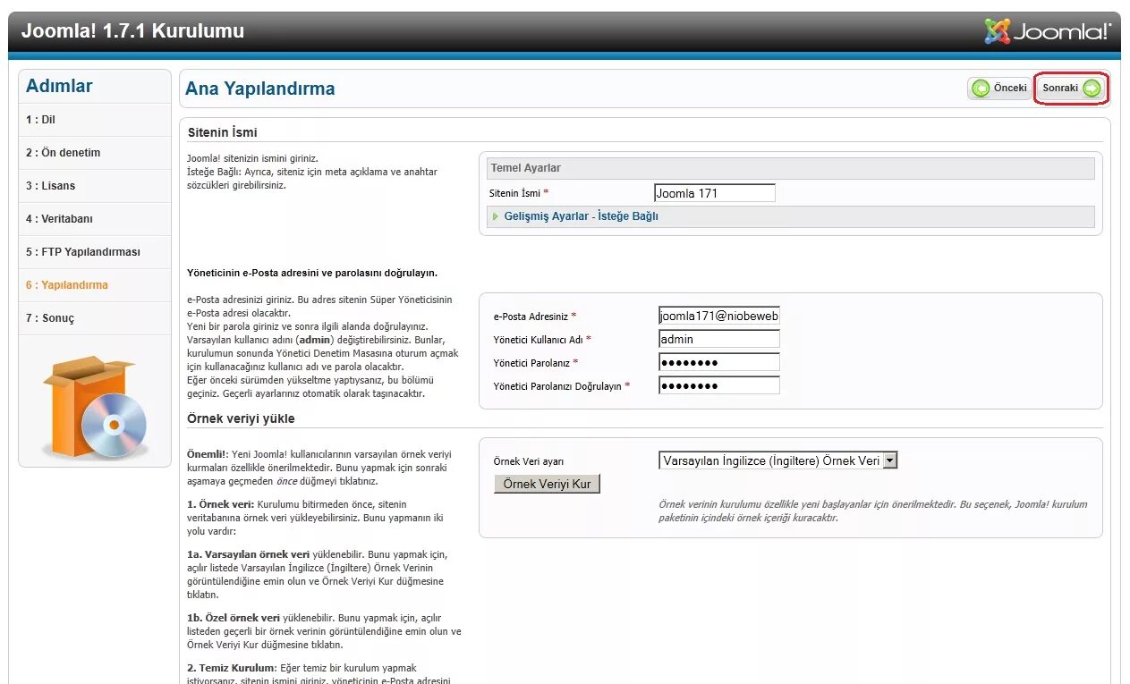Focus the Sitenin İsmi input field
This screenshot has height=684, width=1130.
click(715, 193)
